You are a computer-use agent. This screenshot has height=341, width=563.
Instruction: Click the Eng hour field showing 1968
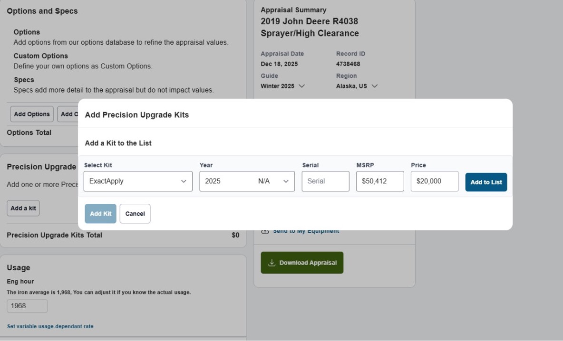tap(27, 305)
